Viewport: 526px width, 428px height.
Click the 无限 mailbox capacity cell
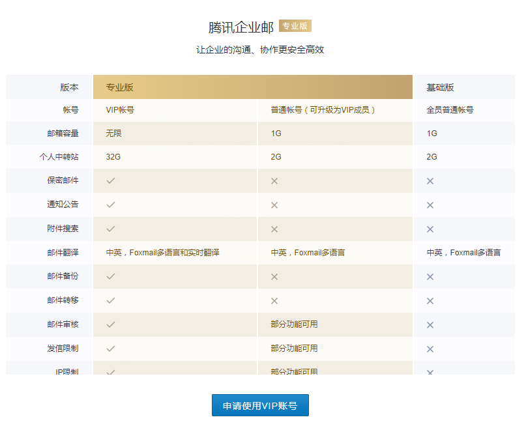click(114, 134)
